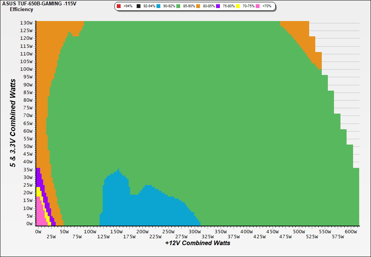
Task: Click the +12V Combined Watts axis title
Action: [198, 243]
